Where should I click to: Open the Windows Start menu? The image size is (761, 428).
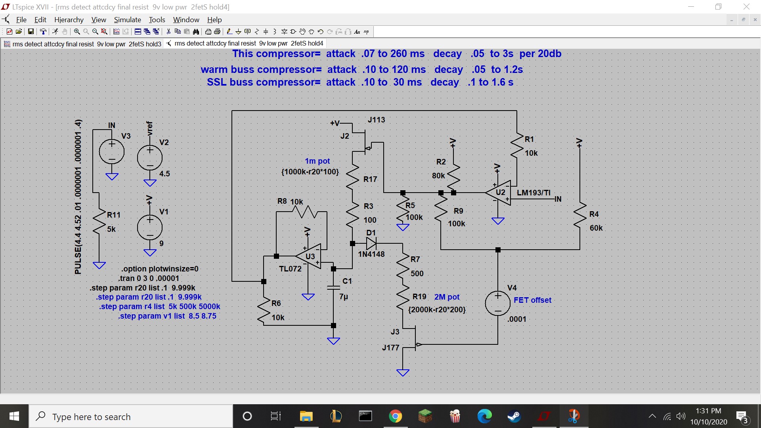tap(14, 416)
